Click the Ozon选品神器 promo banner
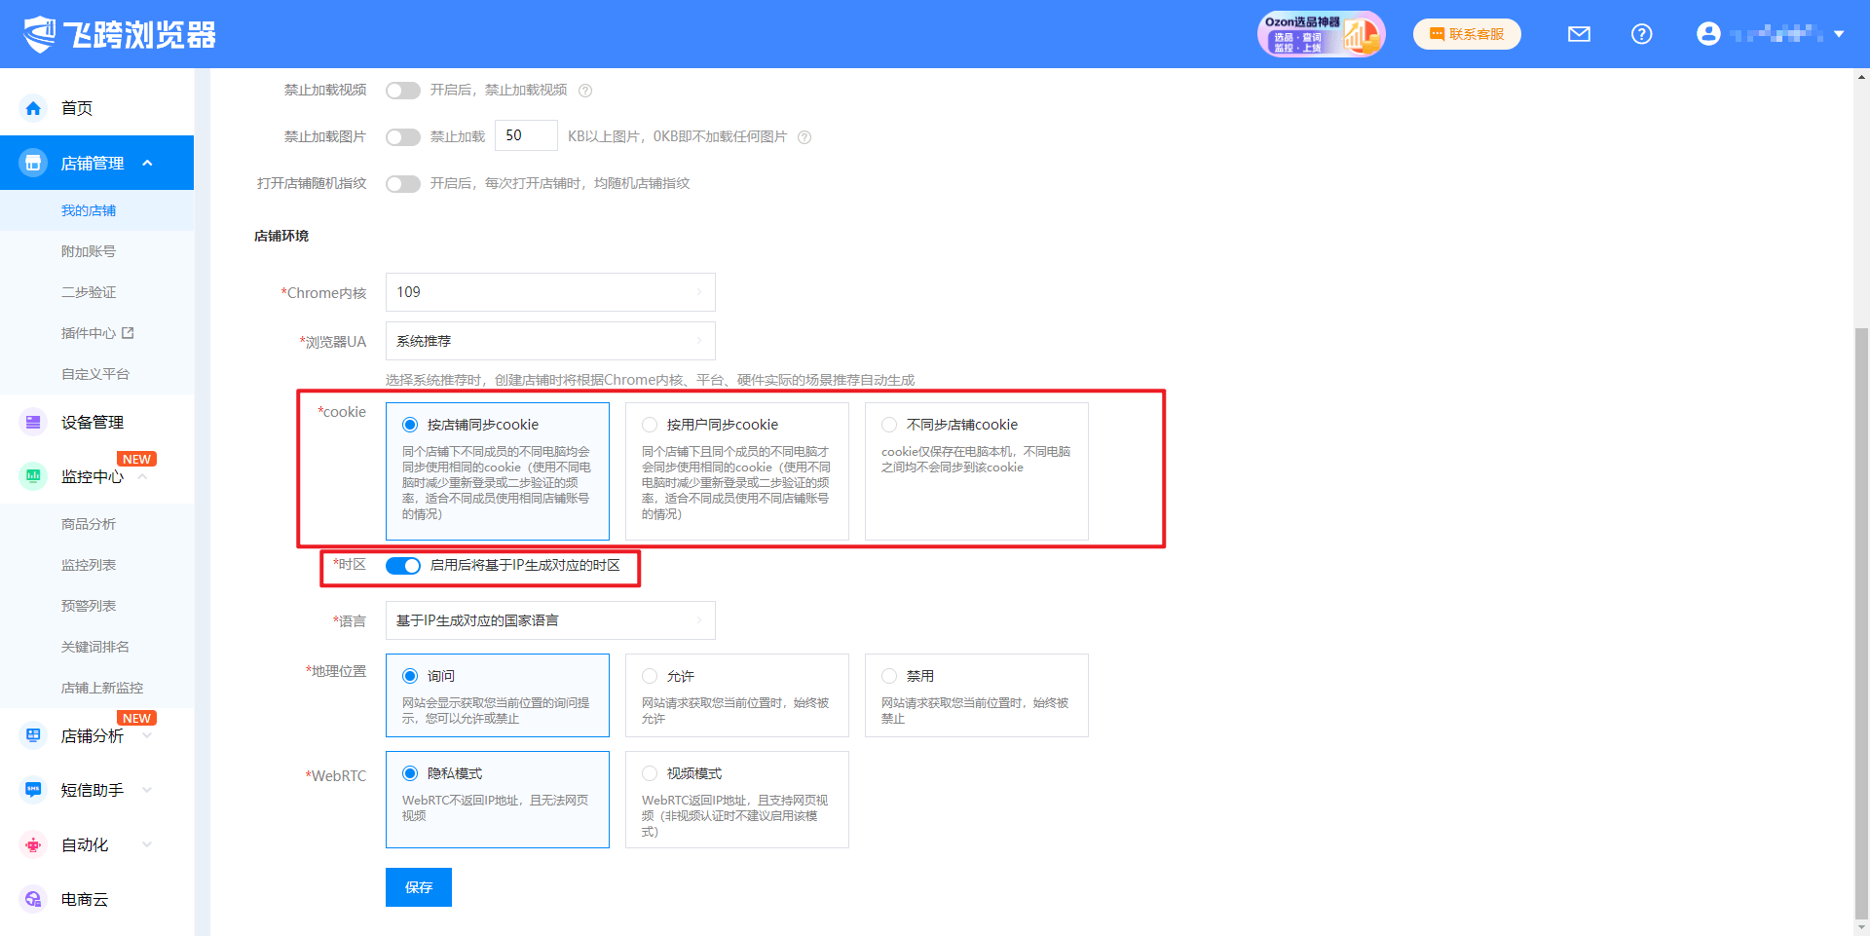This screenshot has height=936, width=1870. pyautogui.click(x=1320, y=34)
